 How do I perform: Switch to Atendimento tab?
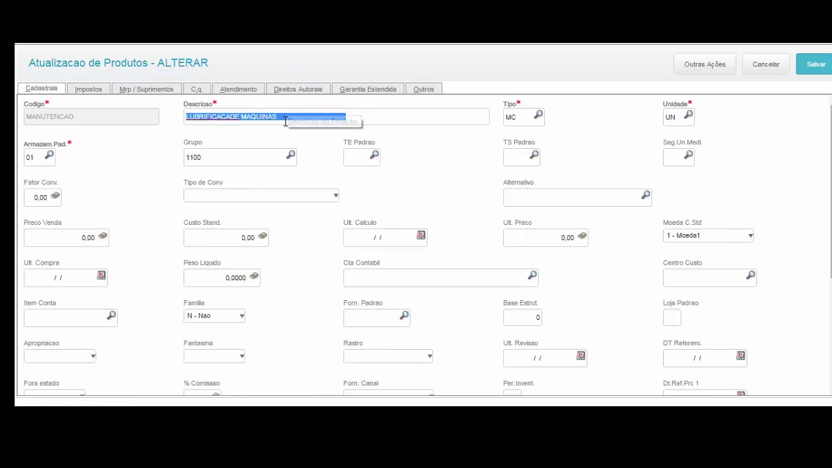pyautogui.click(x=239, y=89)
